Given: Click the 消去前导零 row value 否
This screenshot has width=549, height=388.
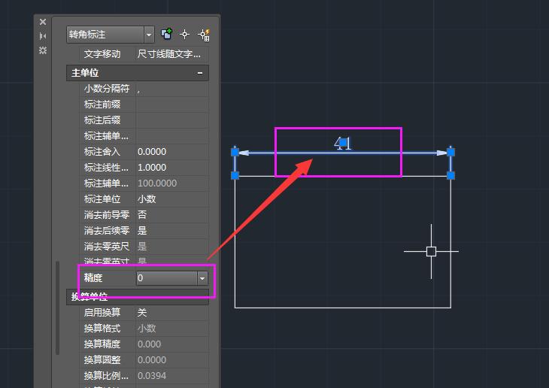Looking at the screenshot, I should tap(142, 214).
